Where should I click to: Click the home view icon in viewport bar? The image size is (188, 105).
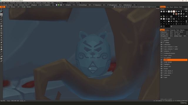point(139,7)
